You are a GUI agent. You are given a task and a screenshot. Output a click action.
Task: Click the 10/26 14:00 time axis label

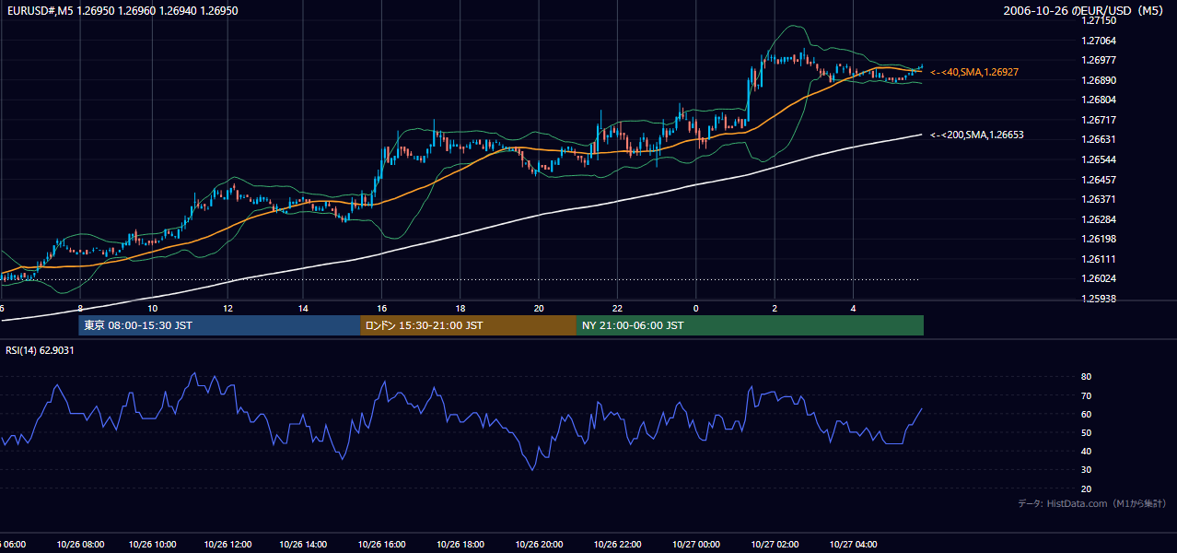click(x=305, y=545)
